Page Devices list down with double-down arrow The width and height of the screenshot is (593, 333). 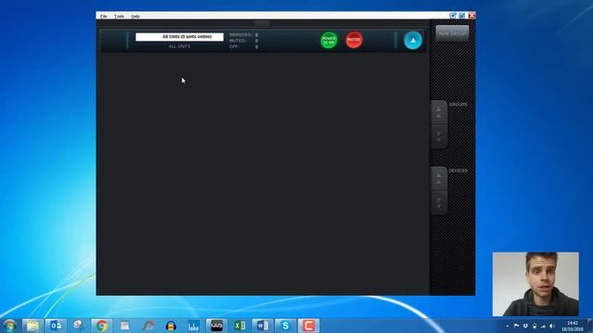tap(438, 203)
